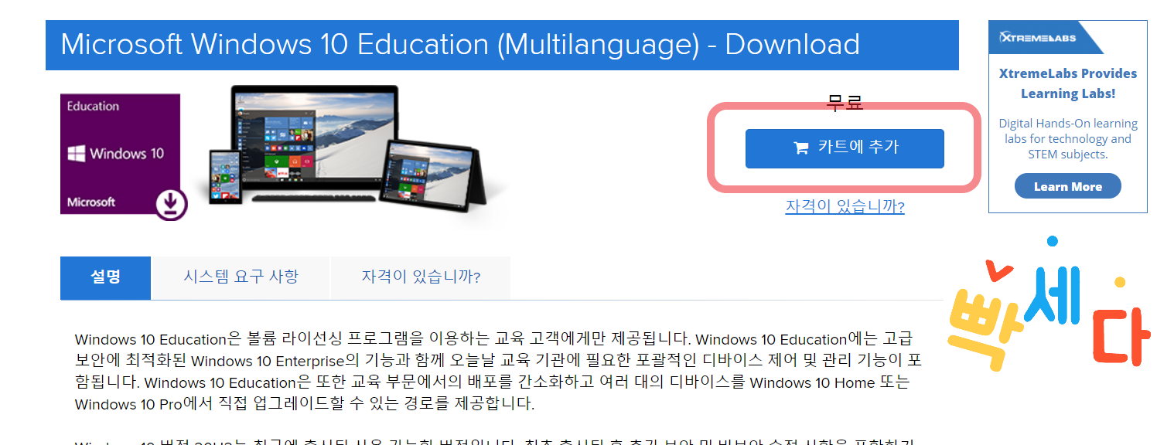1174x445 pixels.
Task: Click the 무료 price label
Action: 845,103
